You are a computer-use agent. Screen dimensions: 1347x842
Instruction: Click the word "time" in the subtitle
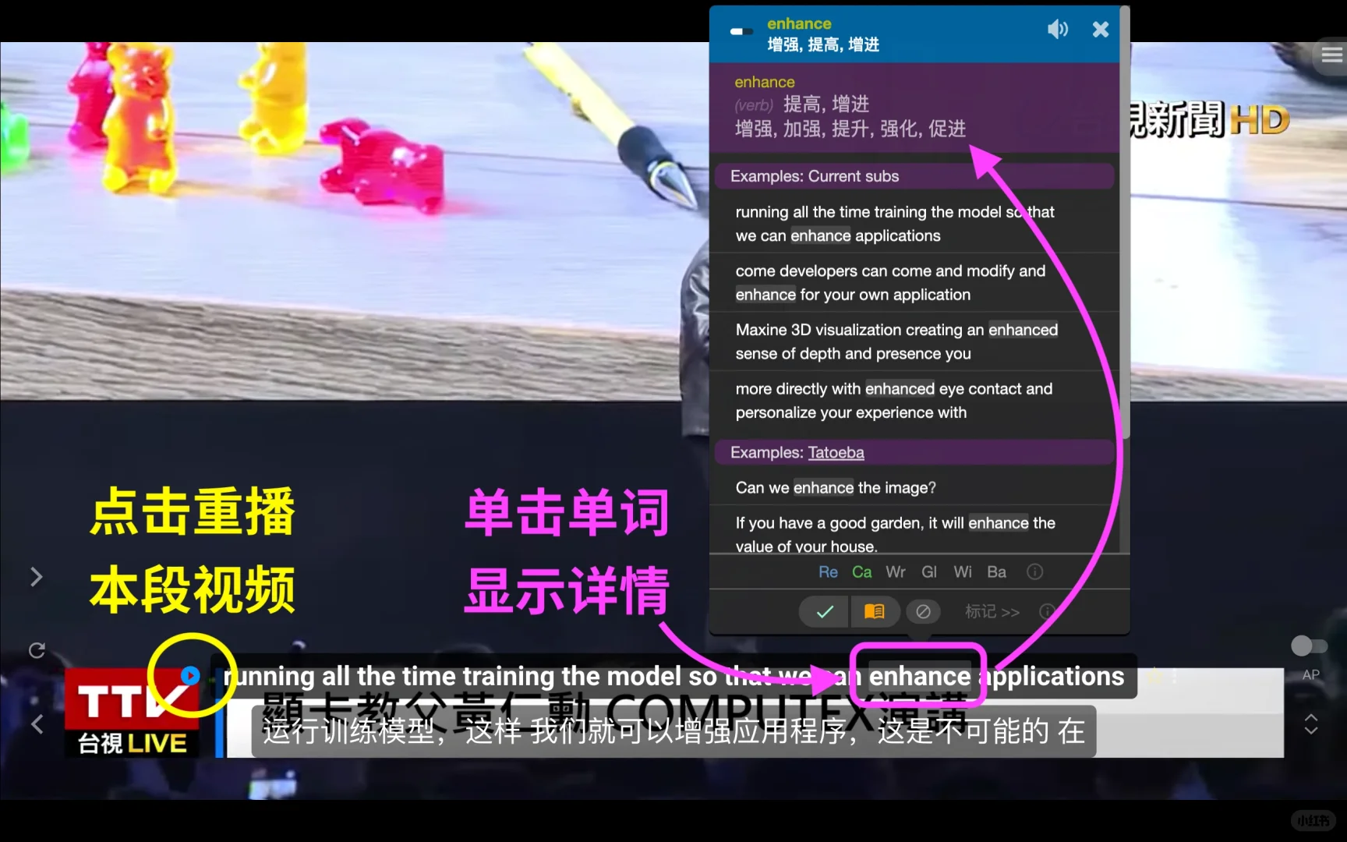(x=427, y=677)
